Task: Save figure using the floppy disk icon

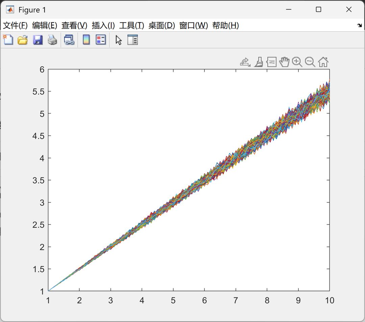Action: 38,40
